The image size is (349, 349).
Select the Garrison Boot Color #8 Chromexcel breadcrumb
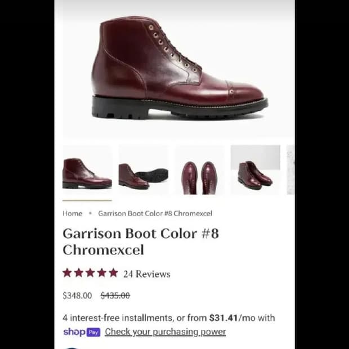pos(155,214)
